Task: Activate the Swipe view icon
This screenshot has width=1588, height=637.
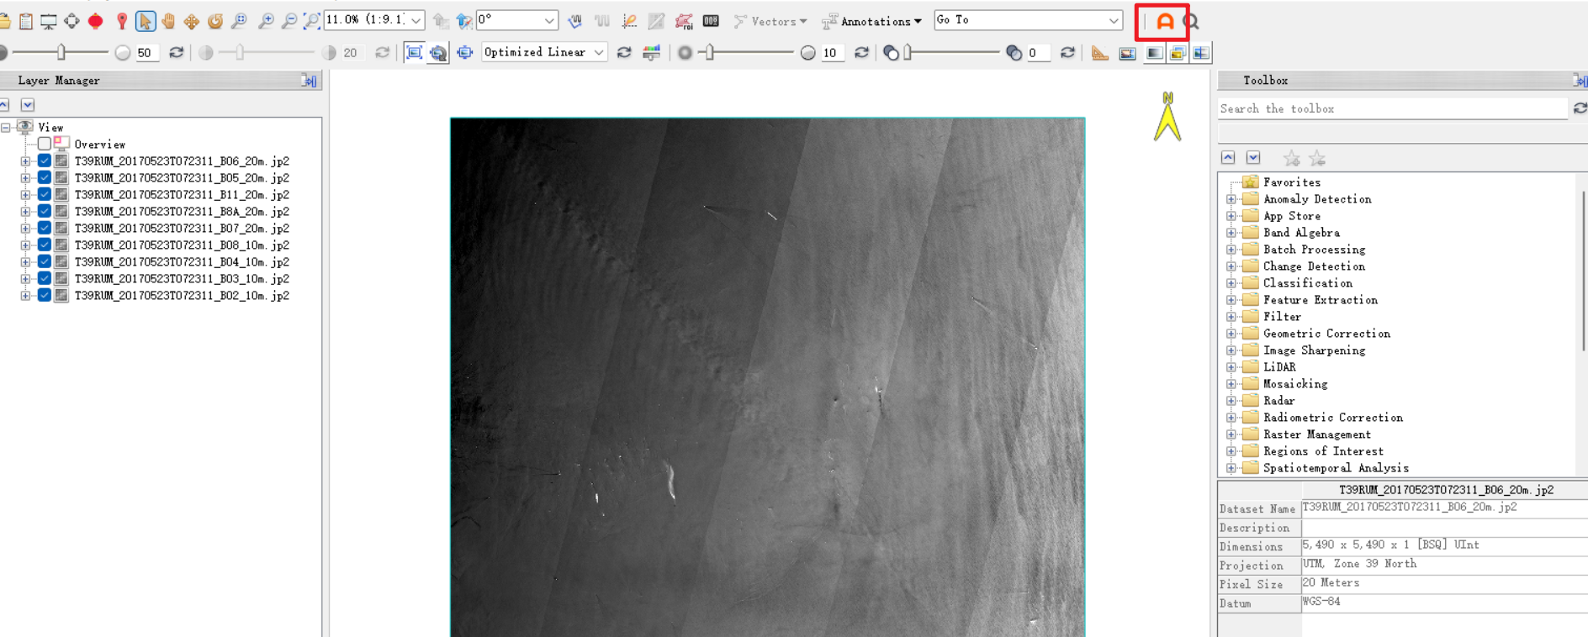Action: [x=1201, y=53]
